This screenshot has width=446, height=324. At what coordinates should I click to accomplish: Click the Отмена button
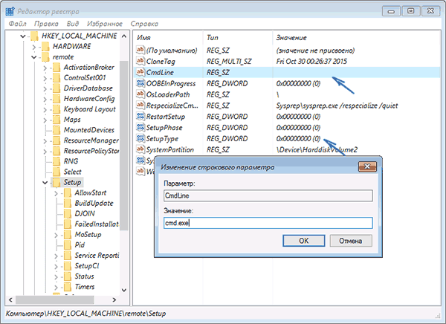(349, 240)
